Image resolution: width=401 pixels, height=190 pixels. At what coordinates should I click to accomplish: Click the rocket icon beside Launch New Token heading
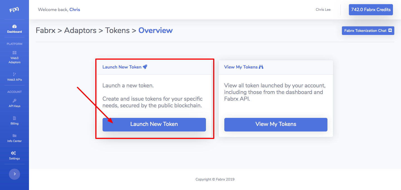click(x=145, y=67)
